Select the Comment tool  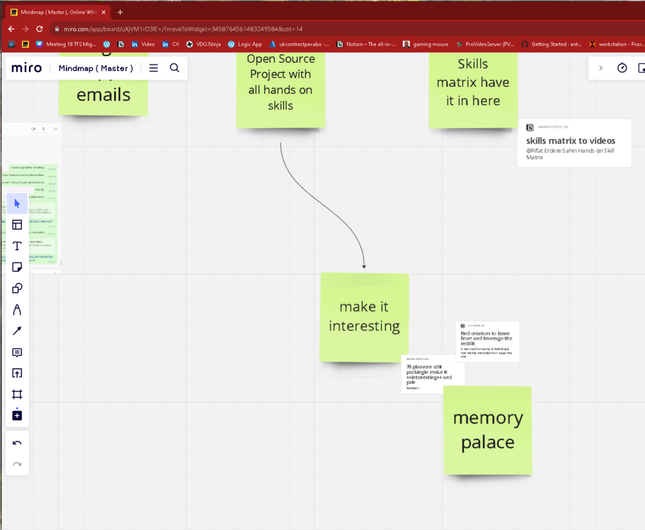tap(17, 352)
